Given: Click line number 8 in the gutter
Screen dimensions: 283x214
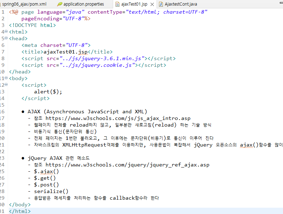Looking at the screenshot, I should pyautogui.click(x=3, y=58).
